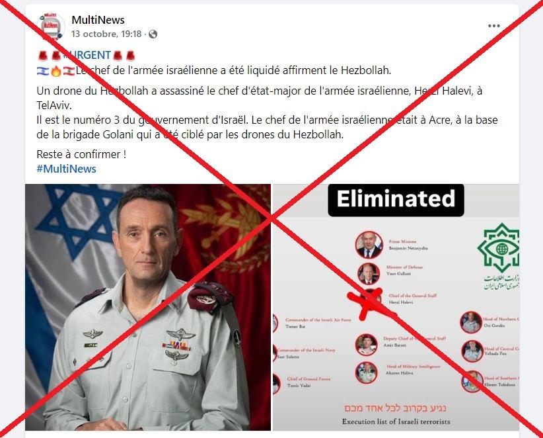Click the Ori Gordin portrait circle
Viewport: 543px width, 438px height.
pos(471,322)
